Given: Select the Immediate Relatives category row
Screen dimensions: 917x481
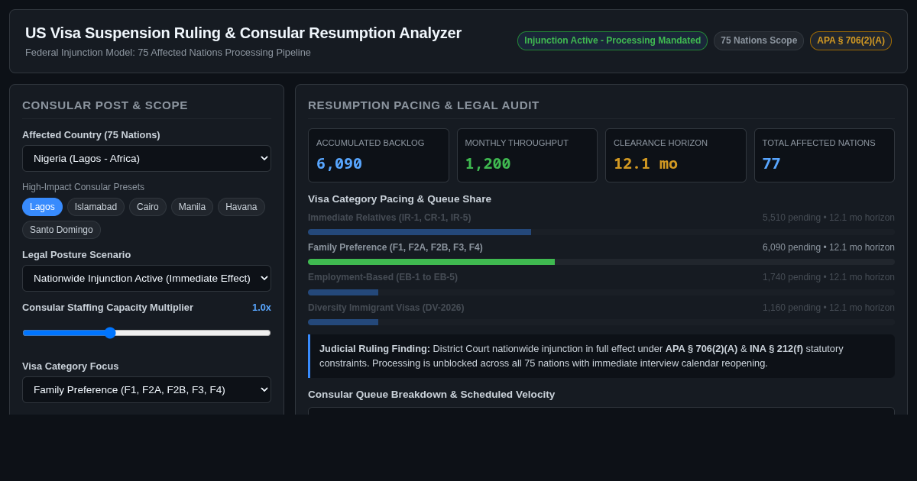Looking at the screenshot, I should point(601,224).
